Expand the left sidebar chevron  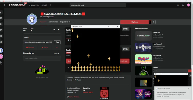pos(5,5)
